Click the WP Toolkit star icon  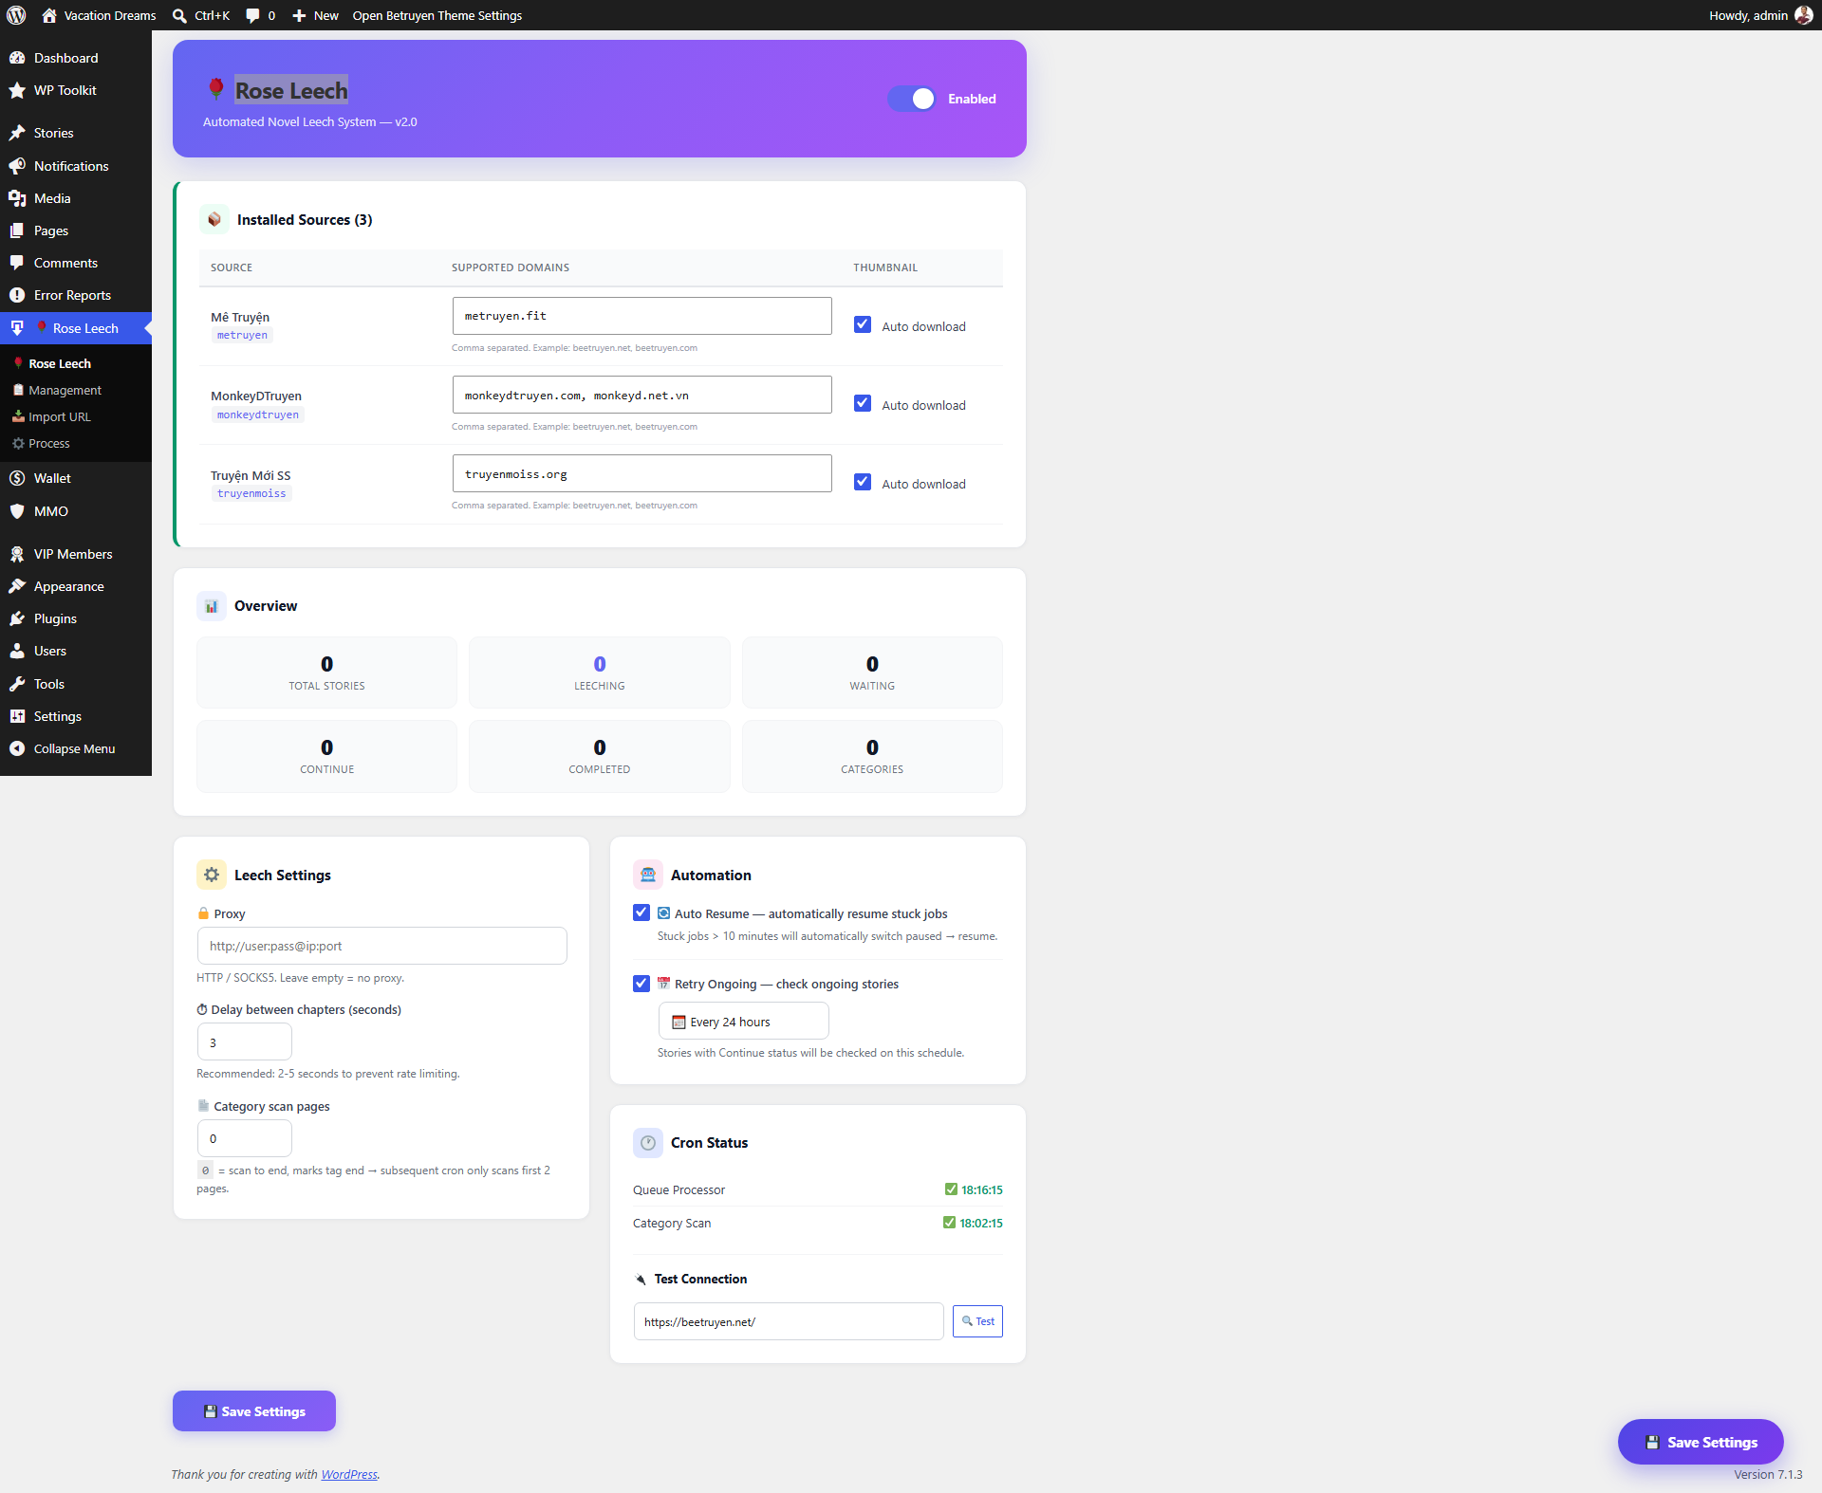pos(17,90)
